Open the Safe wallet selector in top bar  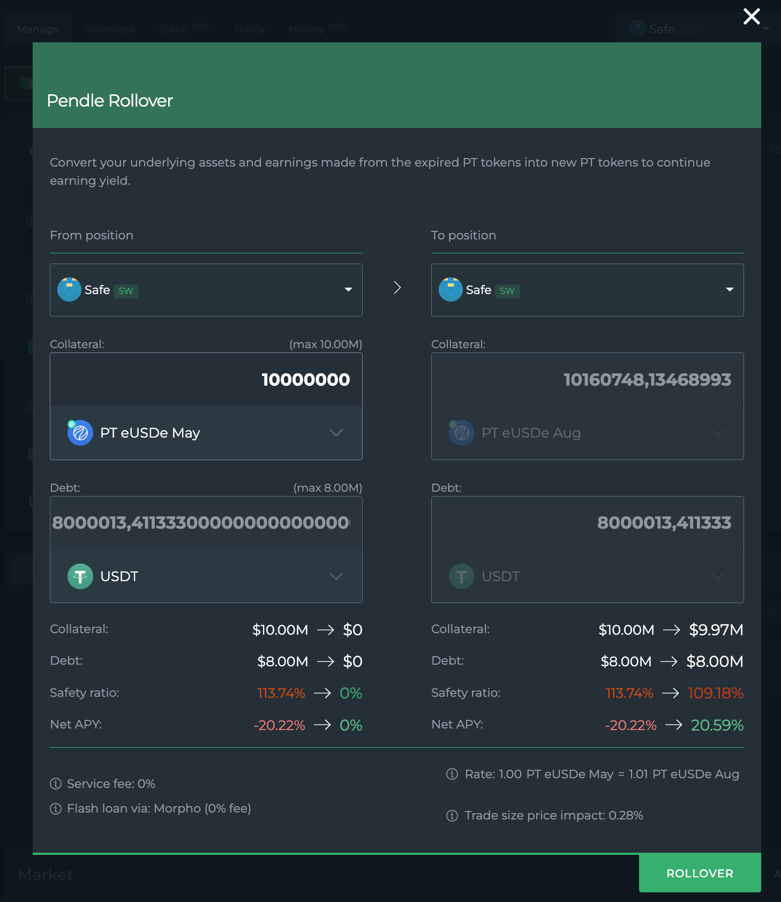pyautogui.click(x=699, y=29)
